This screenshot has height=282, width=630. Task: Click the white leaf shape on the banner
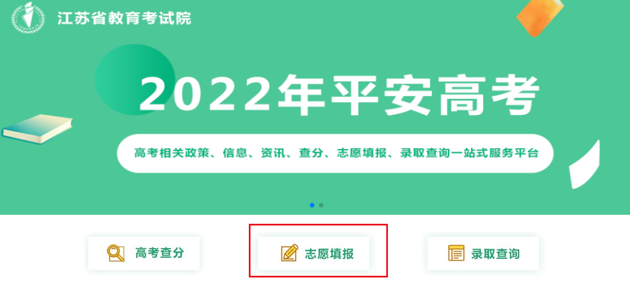(584, 164)
